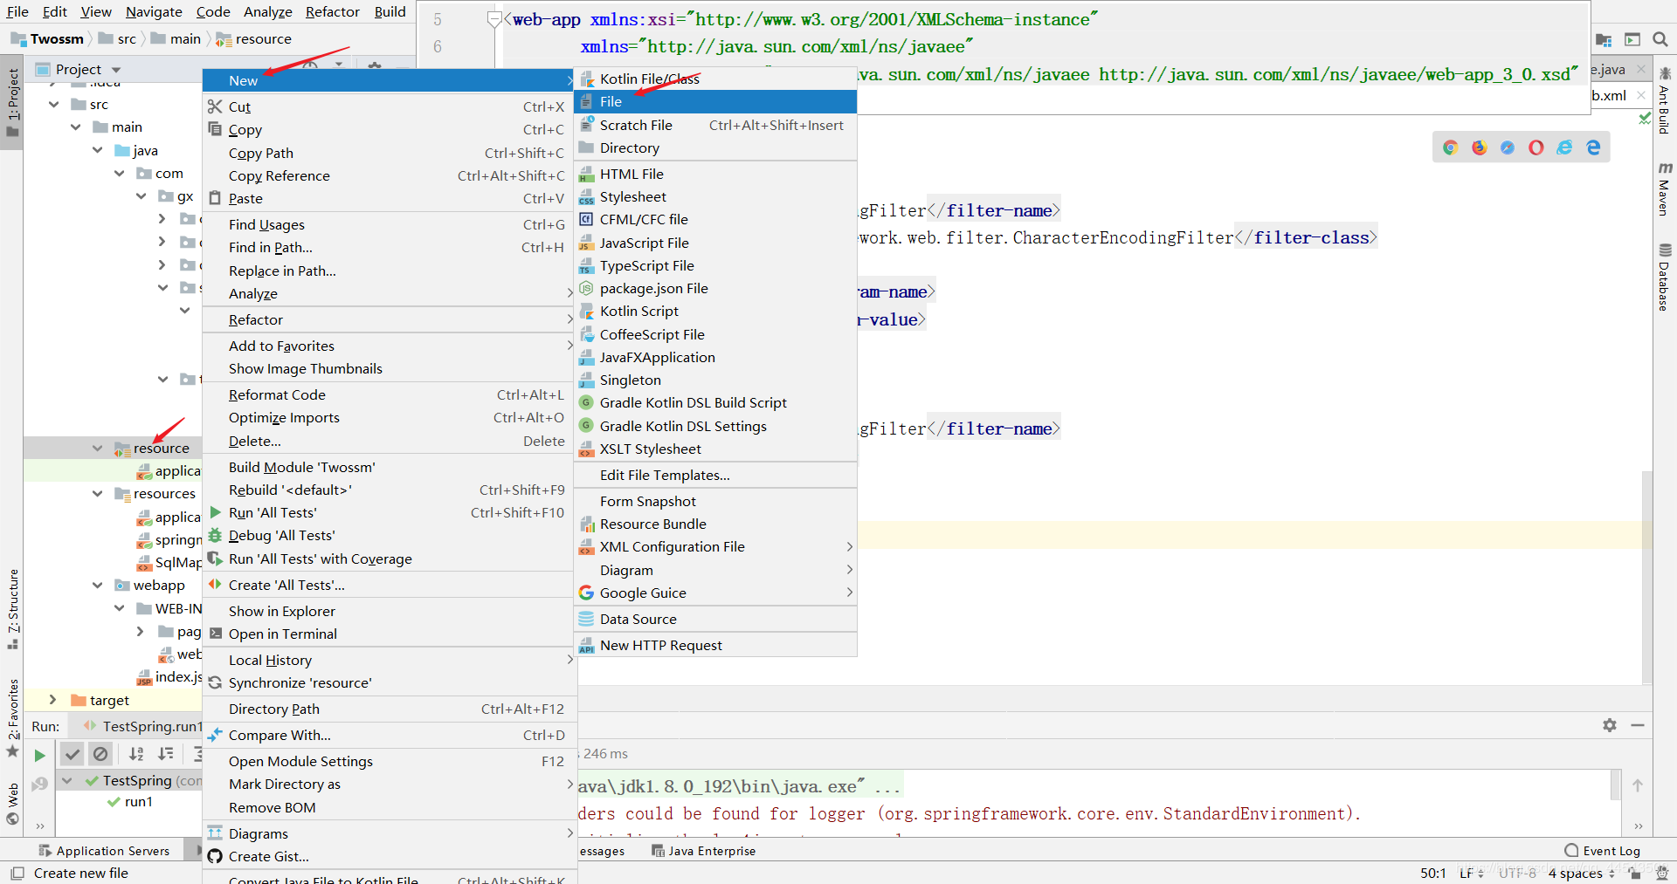The height and width of the screenshot is (884, 1677).
Task: Collapse the resource folder node
Action: point(97,449)
